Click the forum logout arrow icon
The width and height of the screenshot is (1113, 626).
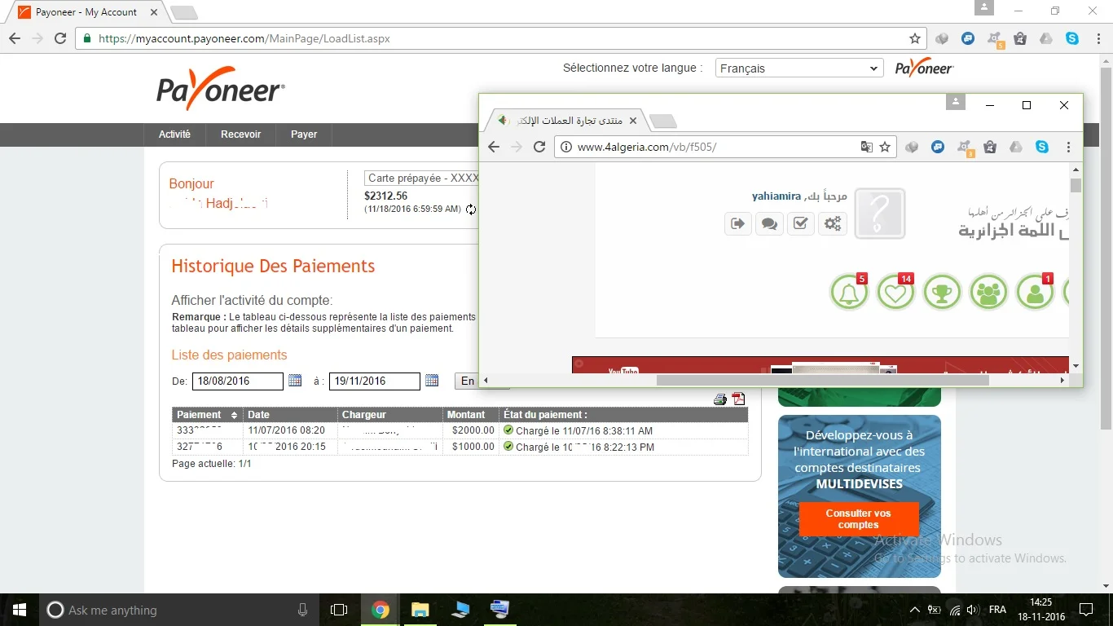(738, 223)
